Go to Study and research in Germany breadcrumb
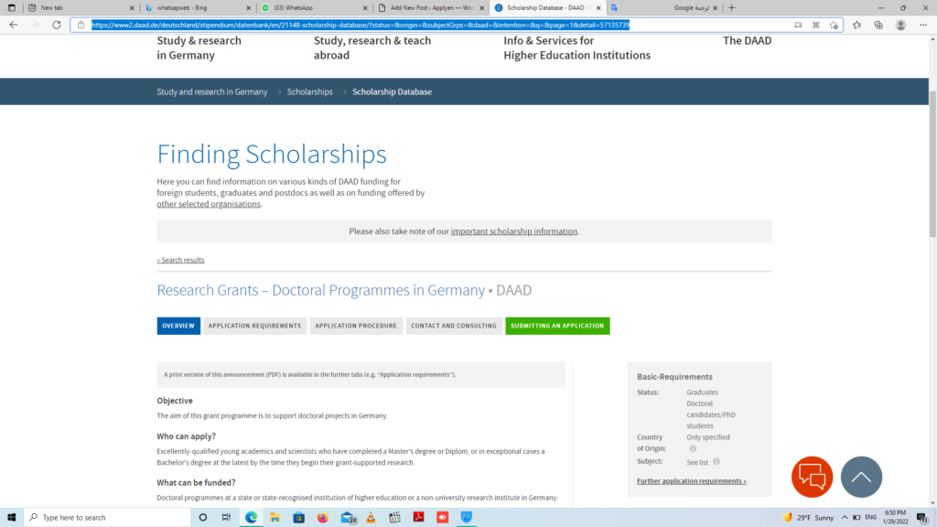Viewport: 937px width, 527px height. click(212, 91)
